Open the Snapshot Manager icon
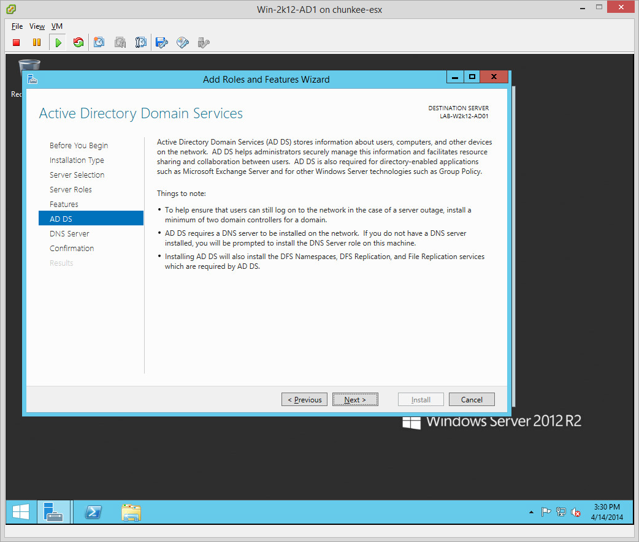 (x=141, y=42)
